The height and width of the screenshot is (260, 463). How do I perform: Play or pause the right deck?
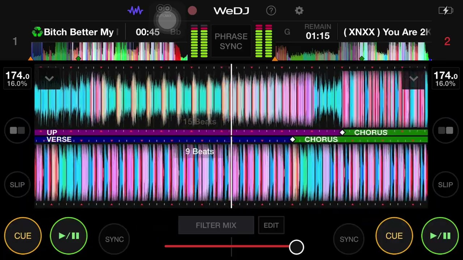coord(440,236)
